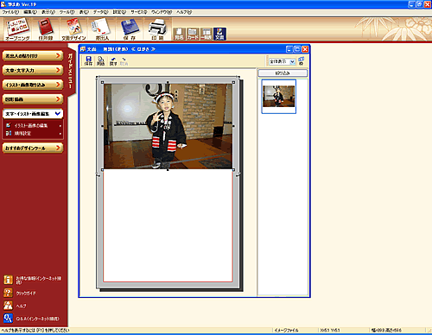Open the サービス menu
Viewport: 432px width, 335px height.
(139, 12)
